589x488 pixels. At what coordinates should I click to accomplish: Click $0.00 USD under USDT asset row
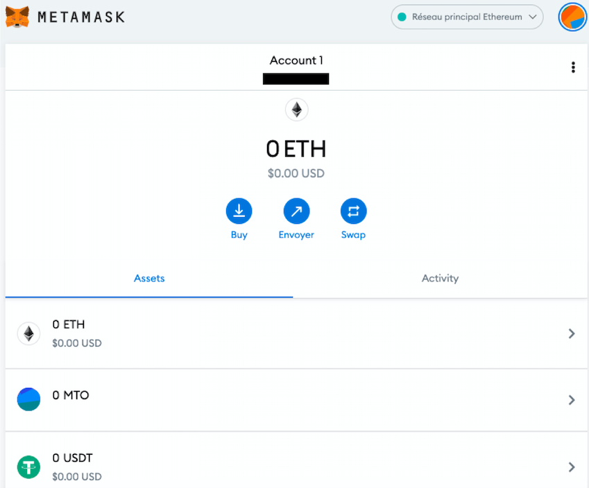click(x=77, y=477)
